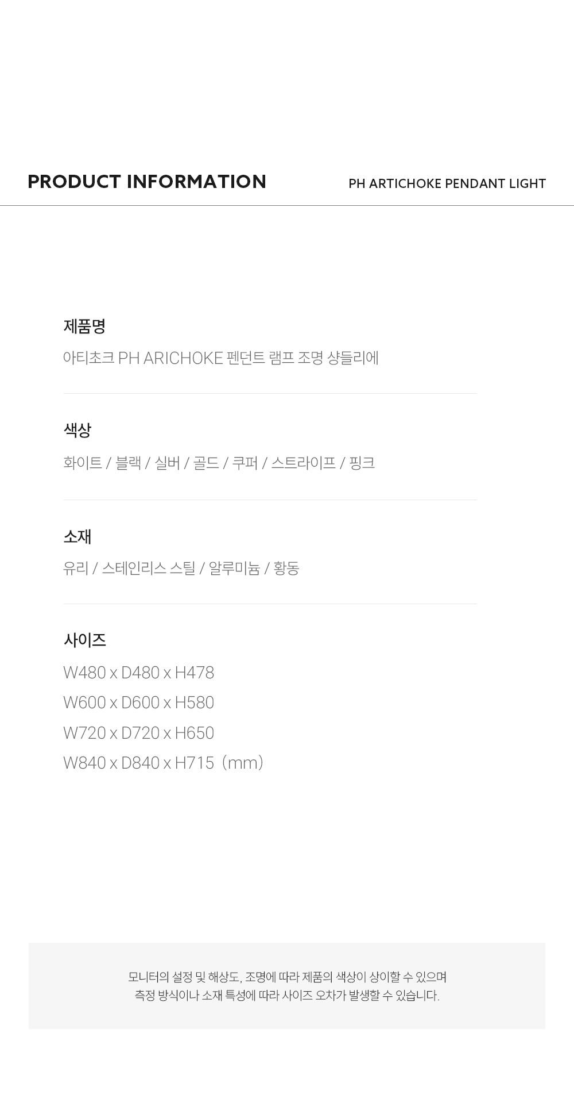Viewport: 574px width, 1117px height.
Task: Click the 색상 section heading
Action: click(x=77, y=430)
